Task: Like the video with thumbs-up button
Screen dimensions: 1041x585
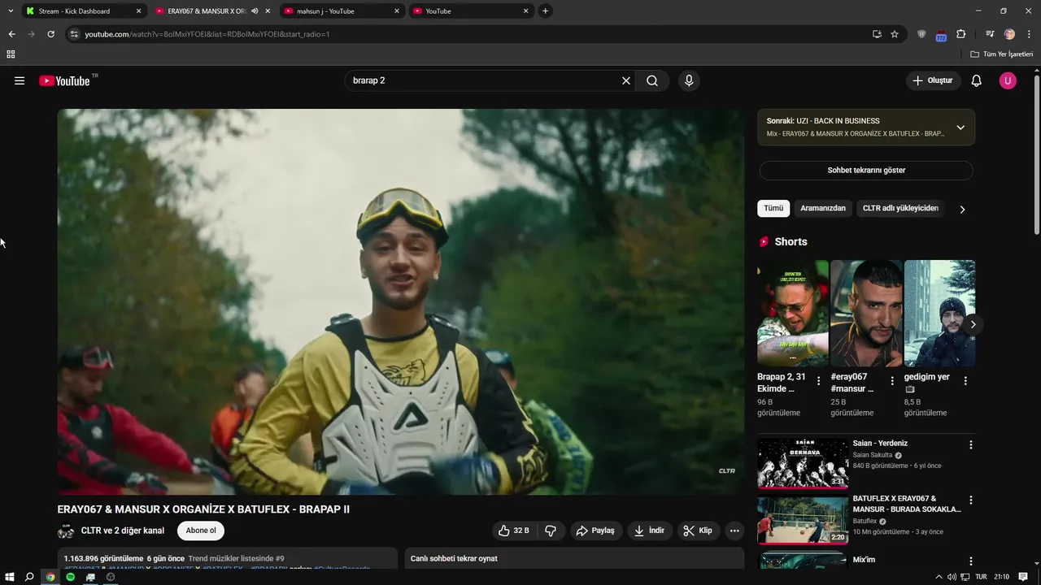Action: pos(513,531)
